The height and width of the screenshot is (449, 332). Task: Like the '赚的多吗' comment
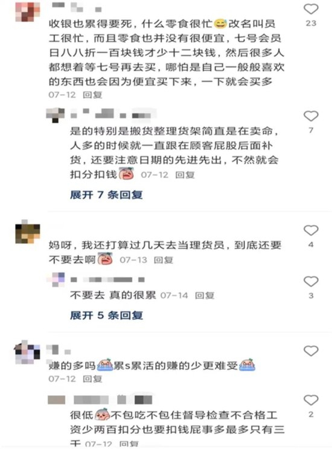(311, 351)
